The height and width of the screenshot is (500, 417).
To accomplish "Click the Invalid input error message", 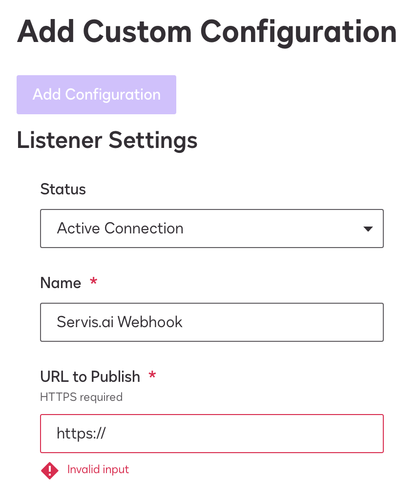I will pyautogui.click(x=98, y=469).
